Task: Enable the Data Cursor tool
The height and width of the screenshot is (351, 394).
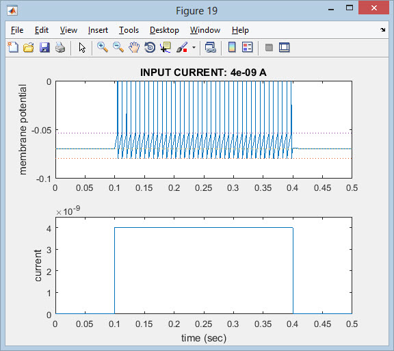Action: 166,47
